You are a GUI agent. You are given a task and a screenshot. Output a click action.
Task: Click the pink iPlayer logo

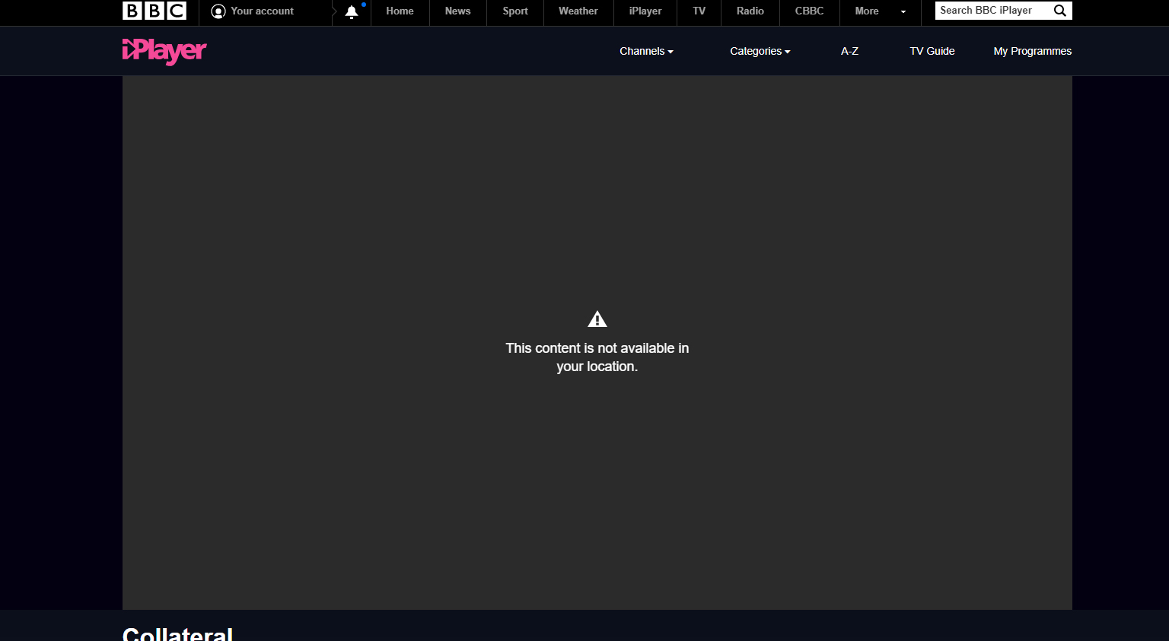164,51
